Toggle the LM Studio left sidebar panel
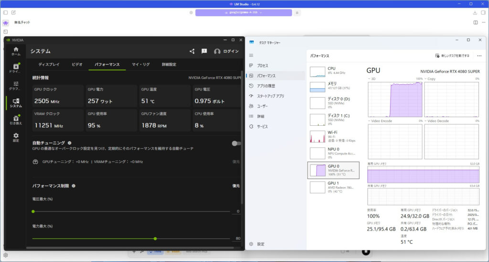The height and width of the screenshot is (262, 489). [x=5, y=12]
